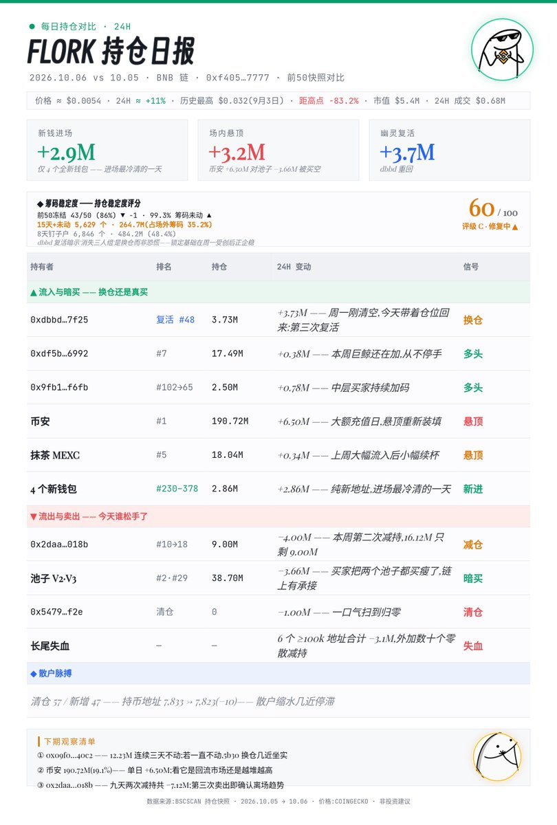Open the 场内悬顶 +3.2M card

(x=278, y=150)
